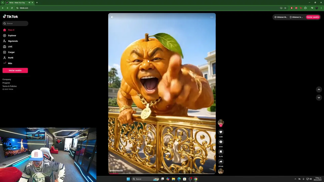Open the Extensions puzzle icon

click(305, 8)
